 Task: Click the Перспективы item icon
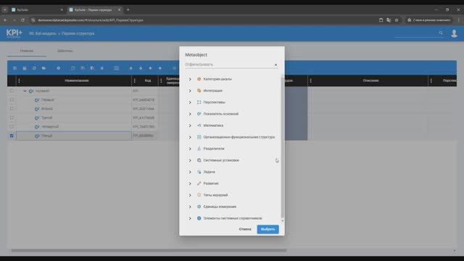pos(199,102)
